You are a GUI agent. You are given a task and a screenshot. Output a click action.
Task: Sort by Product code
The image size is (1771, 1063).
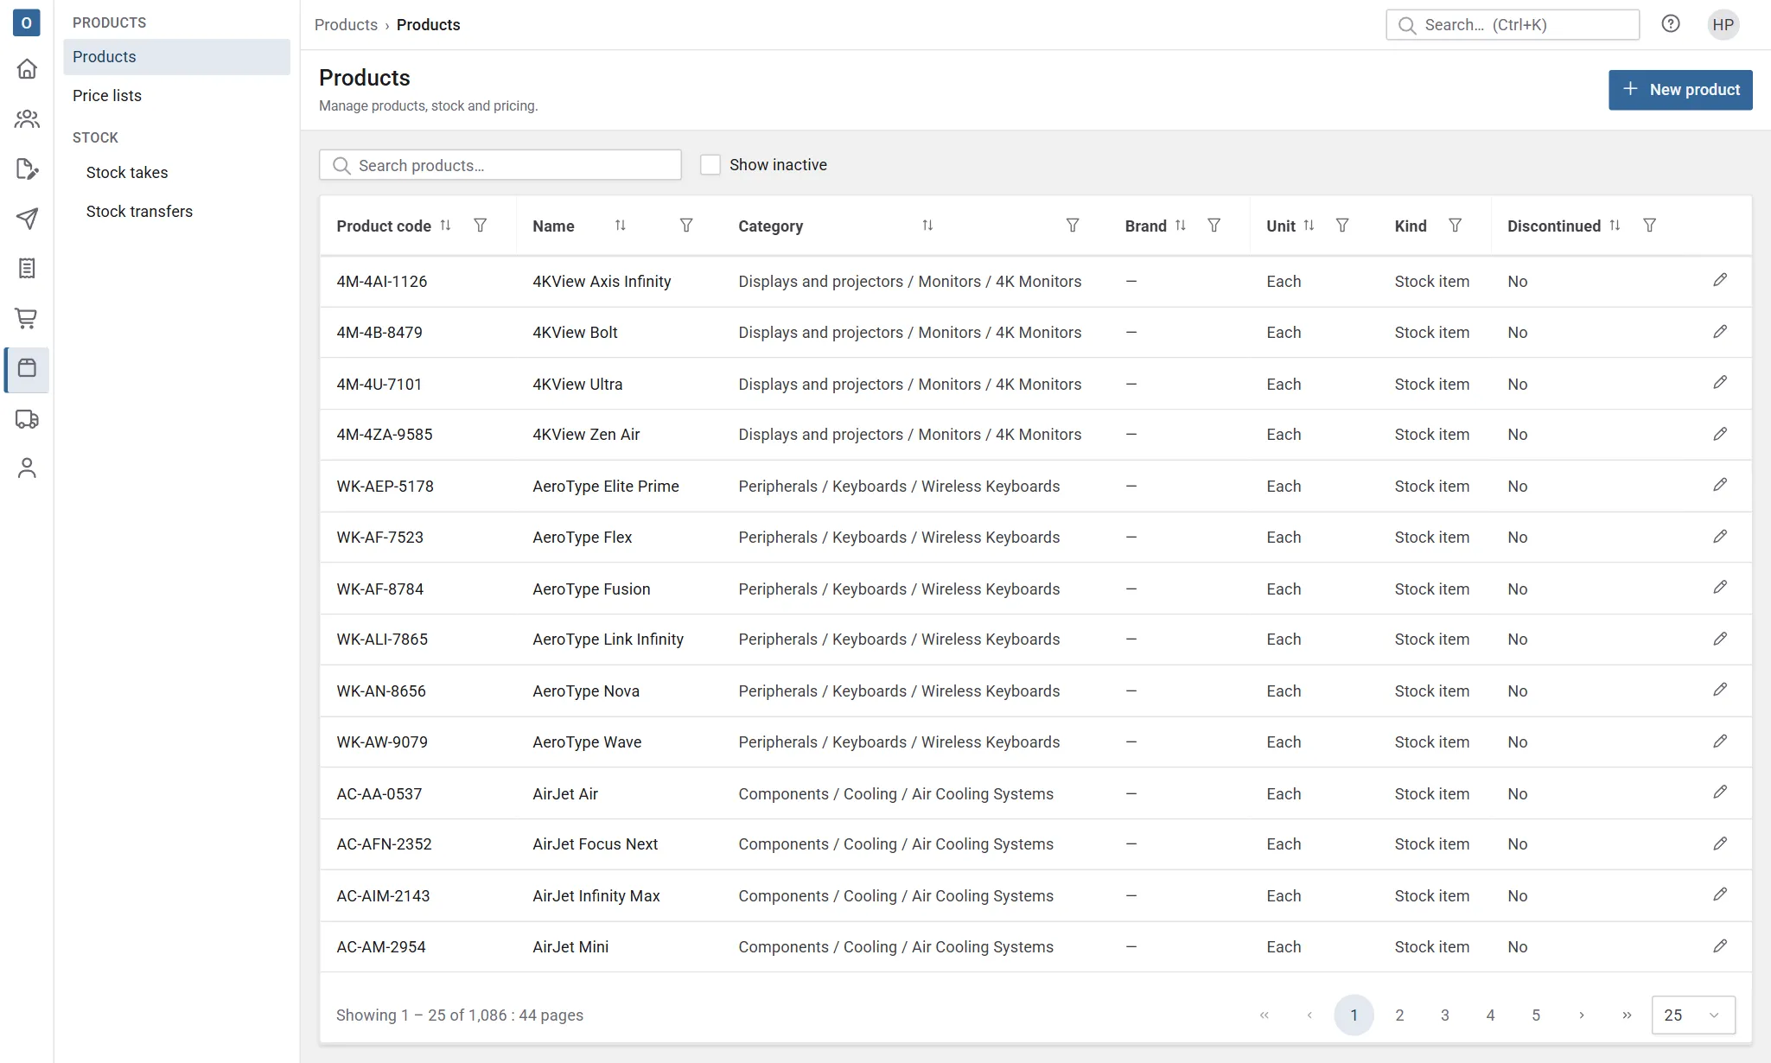coord(445,226)
